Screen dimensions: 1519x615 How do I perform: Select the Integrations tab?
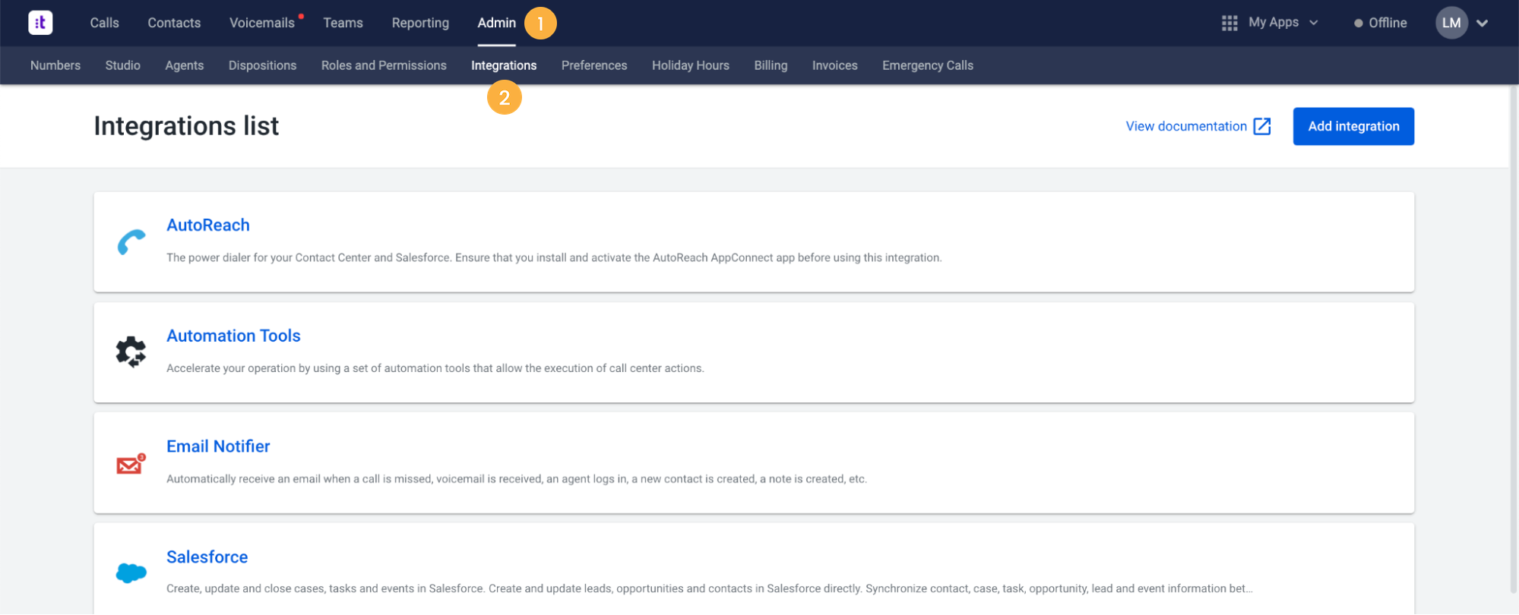pos(504,65)
